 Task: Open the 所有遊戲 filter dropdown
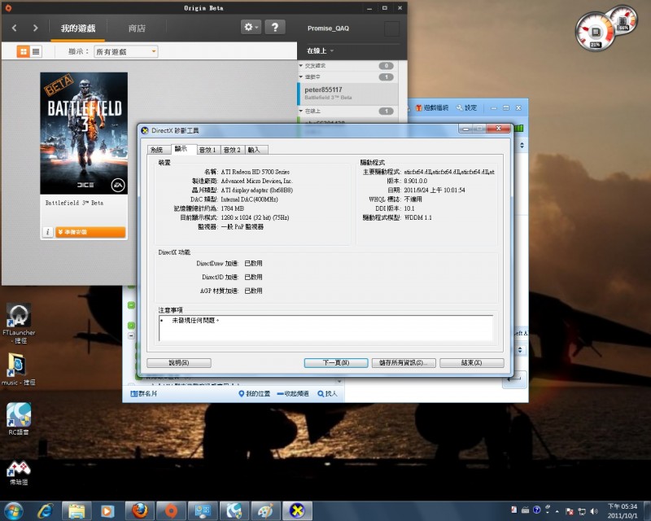click(125, 51)
